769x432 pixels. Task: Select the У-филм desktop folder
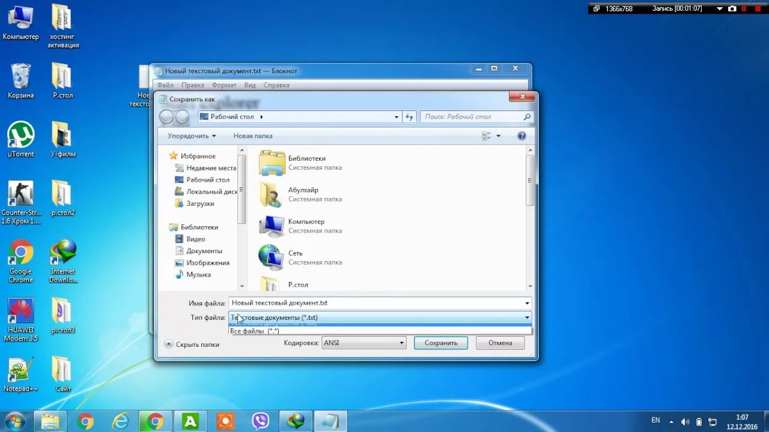62,140
